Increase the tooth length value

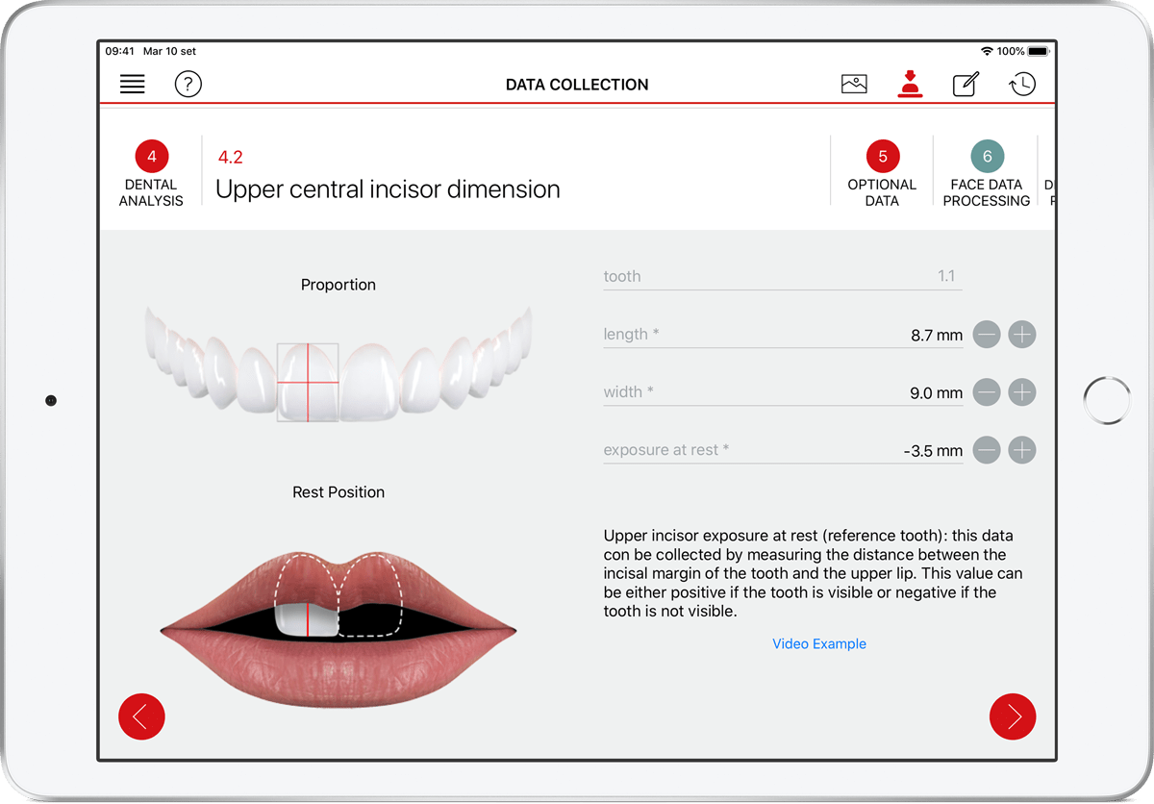click(1021, 334)
